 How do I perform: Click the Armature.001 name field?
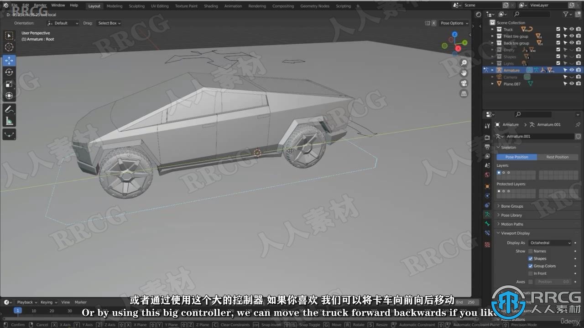tap(539, 136)
